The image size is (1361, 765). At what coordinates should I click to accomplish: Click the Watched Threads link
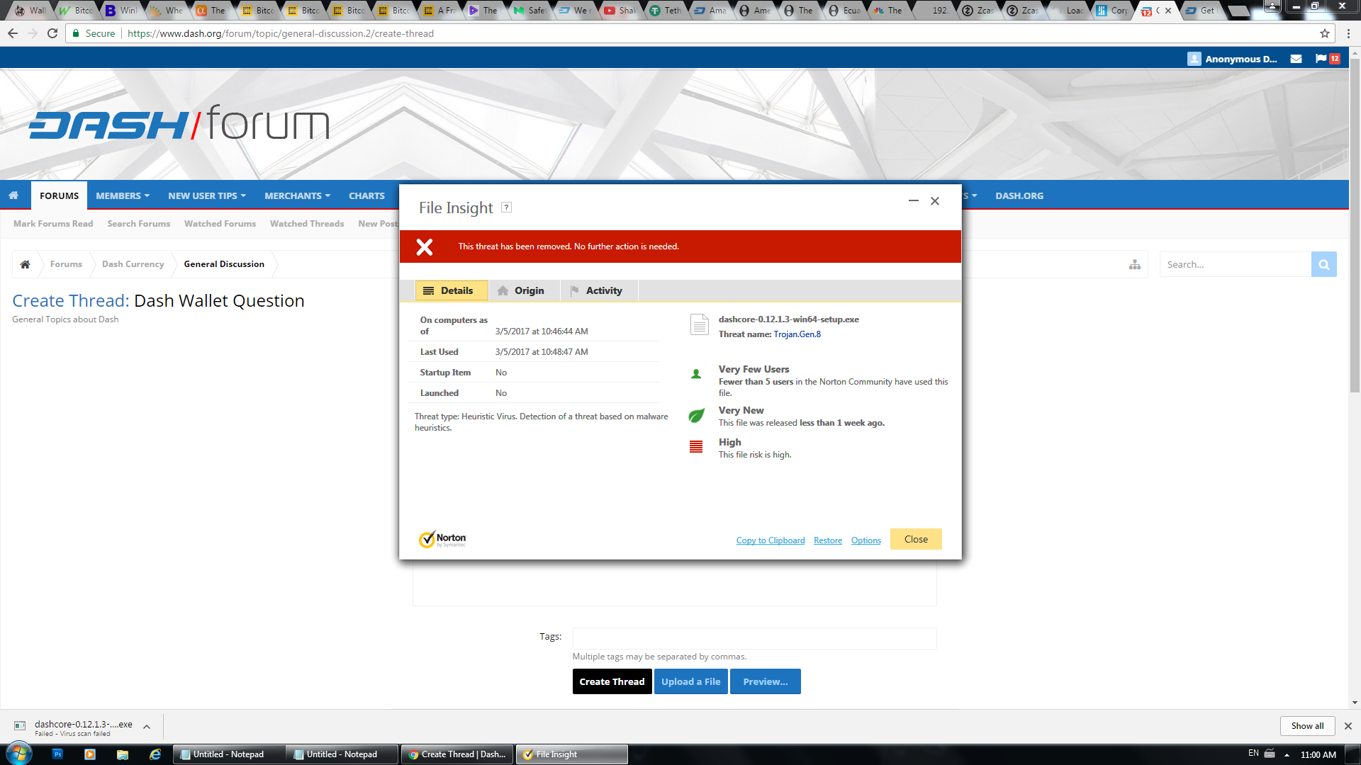(x=307, y=223)
